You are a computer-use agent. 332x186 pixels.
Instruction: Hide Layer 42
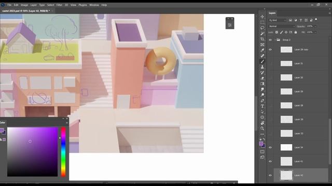click(270, 175)
